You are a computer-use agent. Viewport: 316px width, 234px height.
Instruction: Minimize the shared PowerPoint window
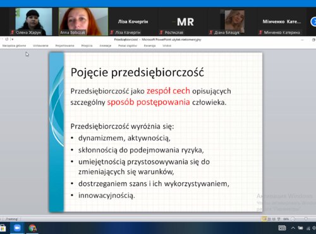click(302, 39)
